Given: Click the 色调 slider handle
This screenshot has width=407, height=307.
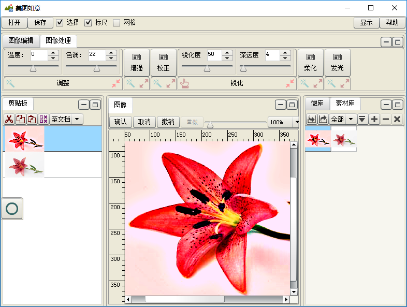Looking at the screenshot, I should (x=97, y=68).
